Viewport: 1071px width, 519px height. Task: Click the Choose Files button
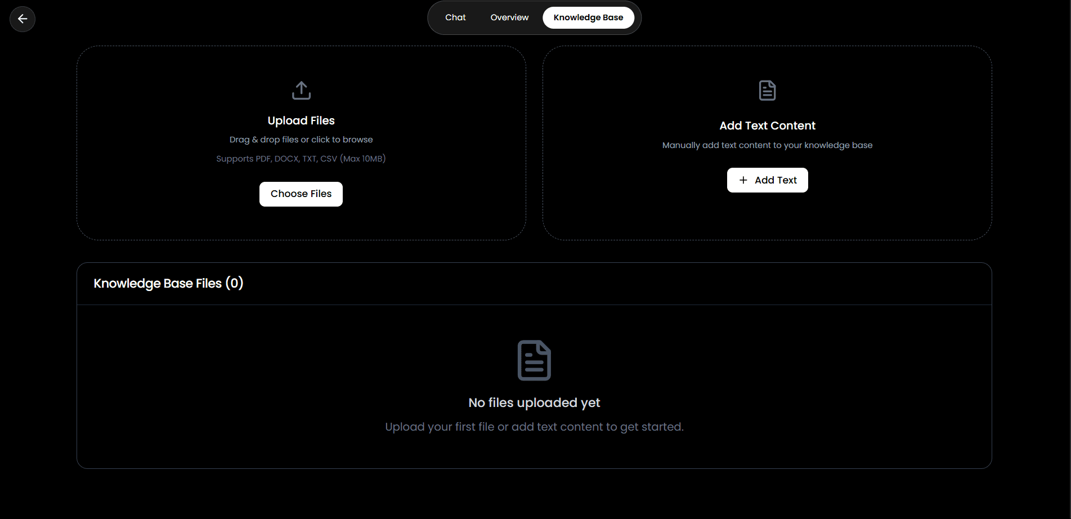[301, 194]
